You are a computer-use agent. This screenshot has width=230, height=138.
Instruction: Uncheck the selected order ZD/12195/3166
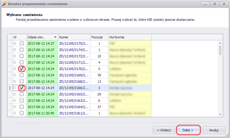coord(21,88)
